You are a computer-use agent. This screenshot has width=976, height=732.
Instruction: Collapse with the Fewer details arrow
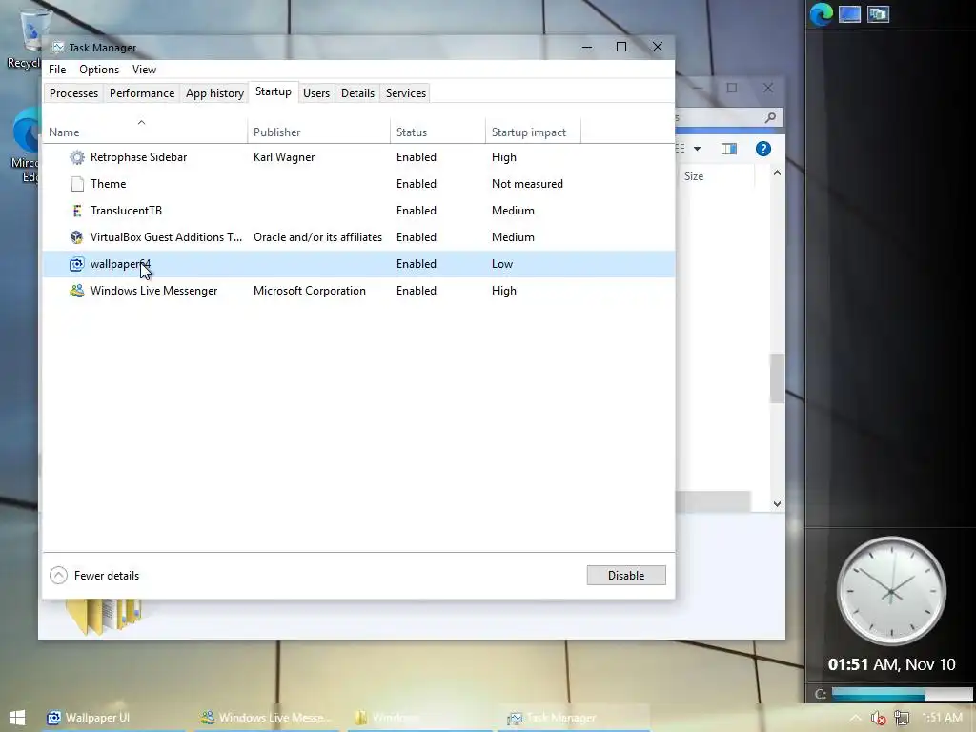click(x=58, y=575)
